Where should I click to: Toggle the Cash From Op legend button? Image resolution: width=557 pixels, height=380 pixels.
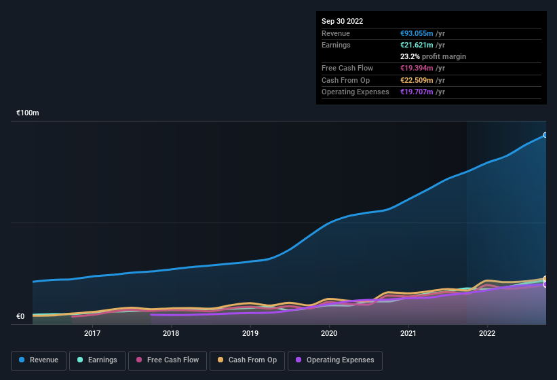click(247, 360)
